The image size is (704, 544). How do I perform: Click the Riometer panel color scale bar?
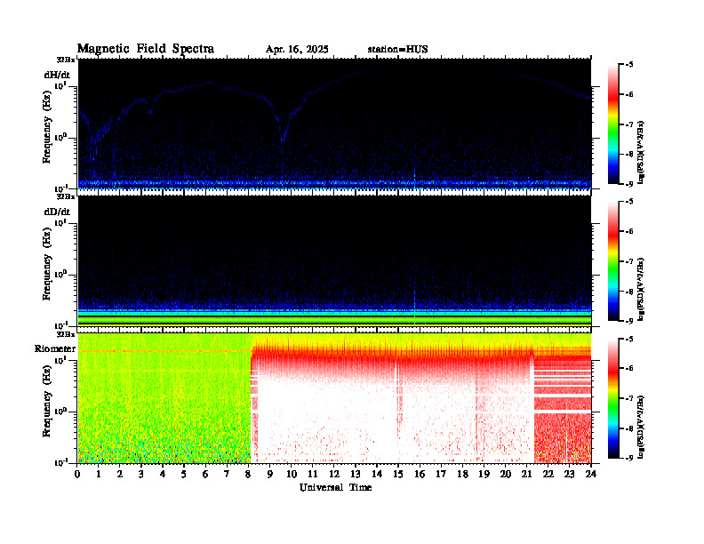(612, 398)
